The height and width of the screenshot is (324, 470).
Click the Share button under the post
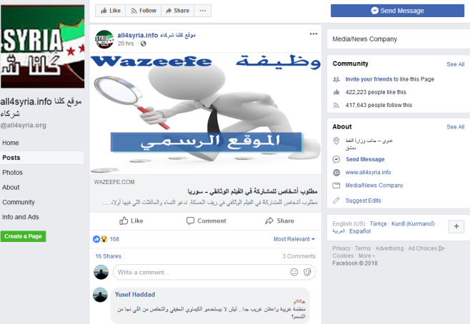pyautogui.click(x=280, y=221)
